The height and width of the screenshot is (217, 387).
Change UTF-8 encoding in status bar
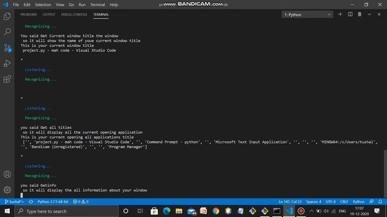pyautogui.click(x=331, y=201)
